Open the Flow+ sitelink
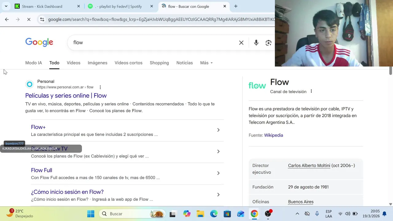393x221 pixels. pyautogui.click(x=38, y=127)
